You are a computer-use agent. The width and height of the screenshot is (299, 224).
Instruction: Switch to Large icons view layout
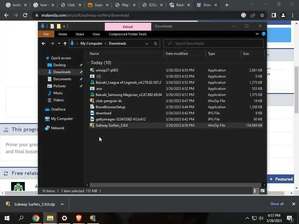(263, 191)
